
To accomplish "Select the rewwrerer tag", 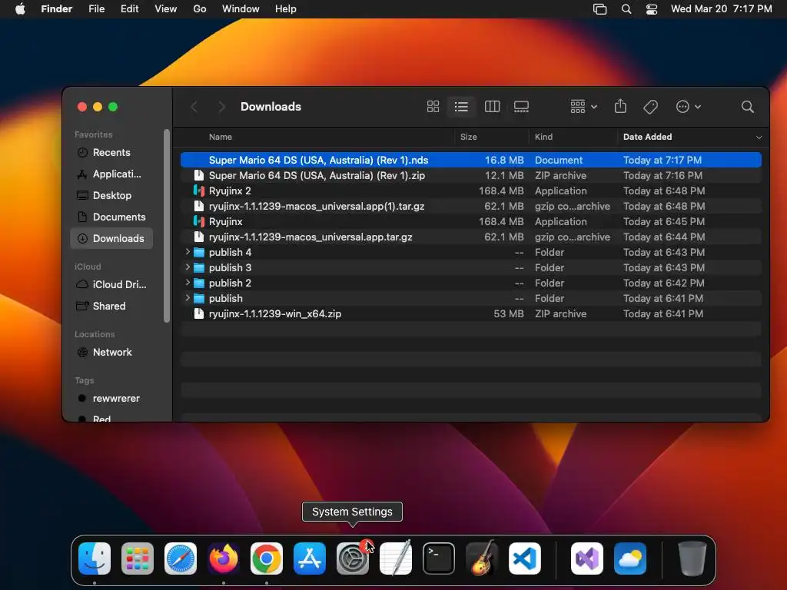I will coord(111,399).
